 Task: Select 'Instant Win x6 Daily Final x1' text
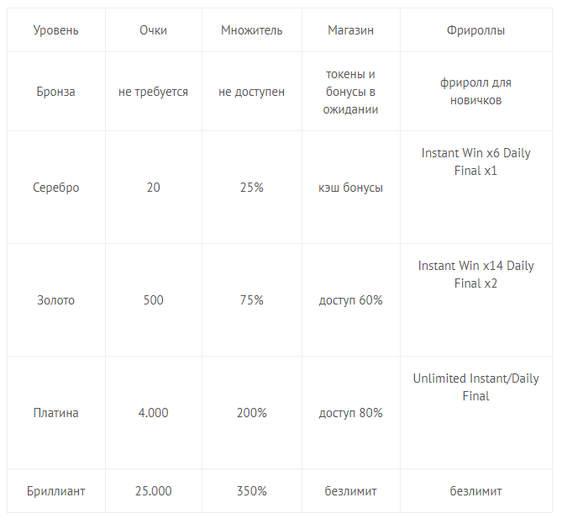(475, 162)
